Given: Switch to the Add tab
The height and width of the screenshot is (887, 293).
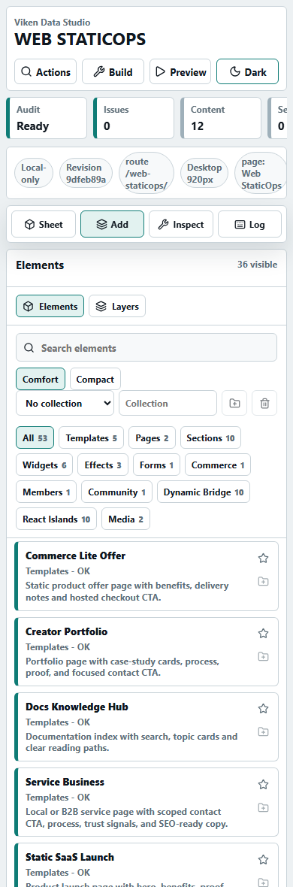Looking at the screenshot, I should [x=113, y=224].
